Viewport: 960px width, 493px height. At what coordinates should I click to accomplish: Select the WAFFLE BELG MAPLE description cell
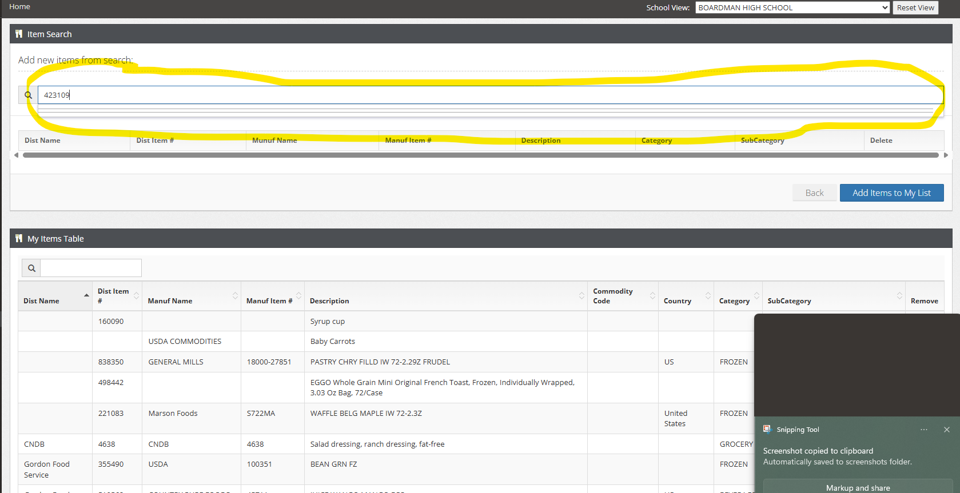point(446,418)
